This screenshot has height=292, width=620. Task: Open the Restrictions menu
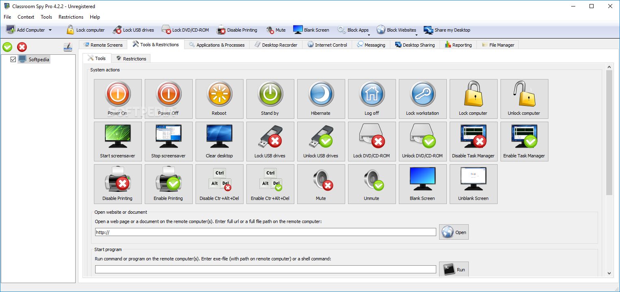point(71,17)
